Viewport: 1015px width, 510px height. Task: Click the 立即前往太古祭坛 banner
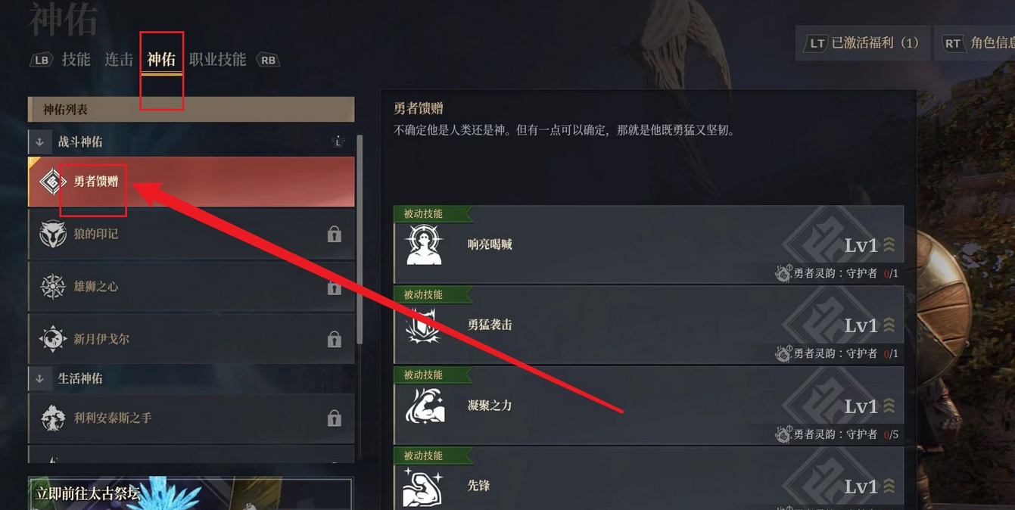pos(191,493)
